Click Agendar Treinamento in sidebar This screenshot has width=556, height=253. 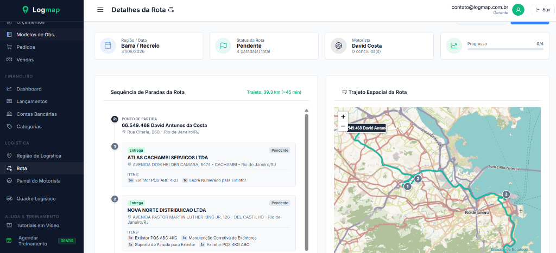[33, 241]
